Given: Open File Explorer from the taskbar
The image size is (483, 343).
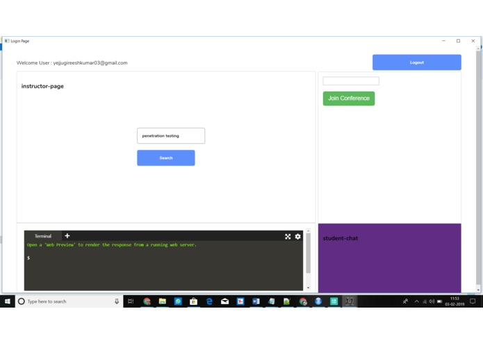Looking at the screenshot, I should tap(163, 301).
